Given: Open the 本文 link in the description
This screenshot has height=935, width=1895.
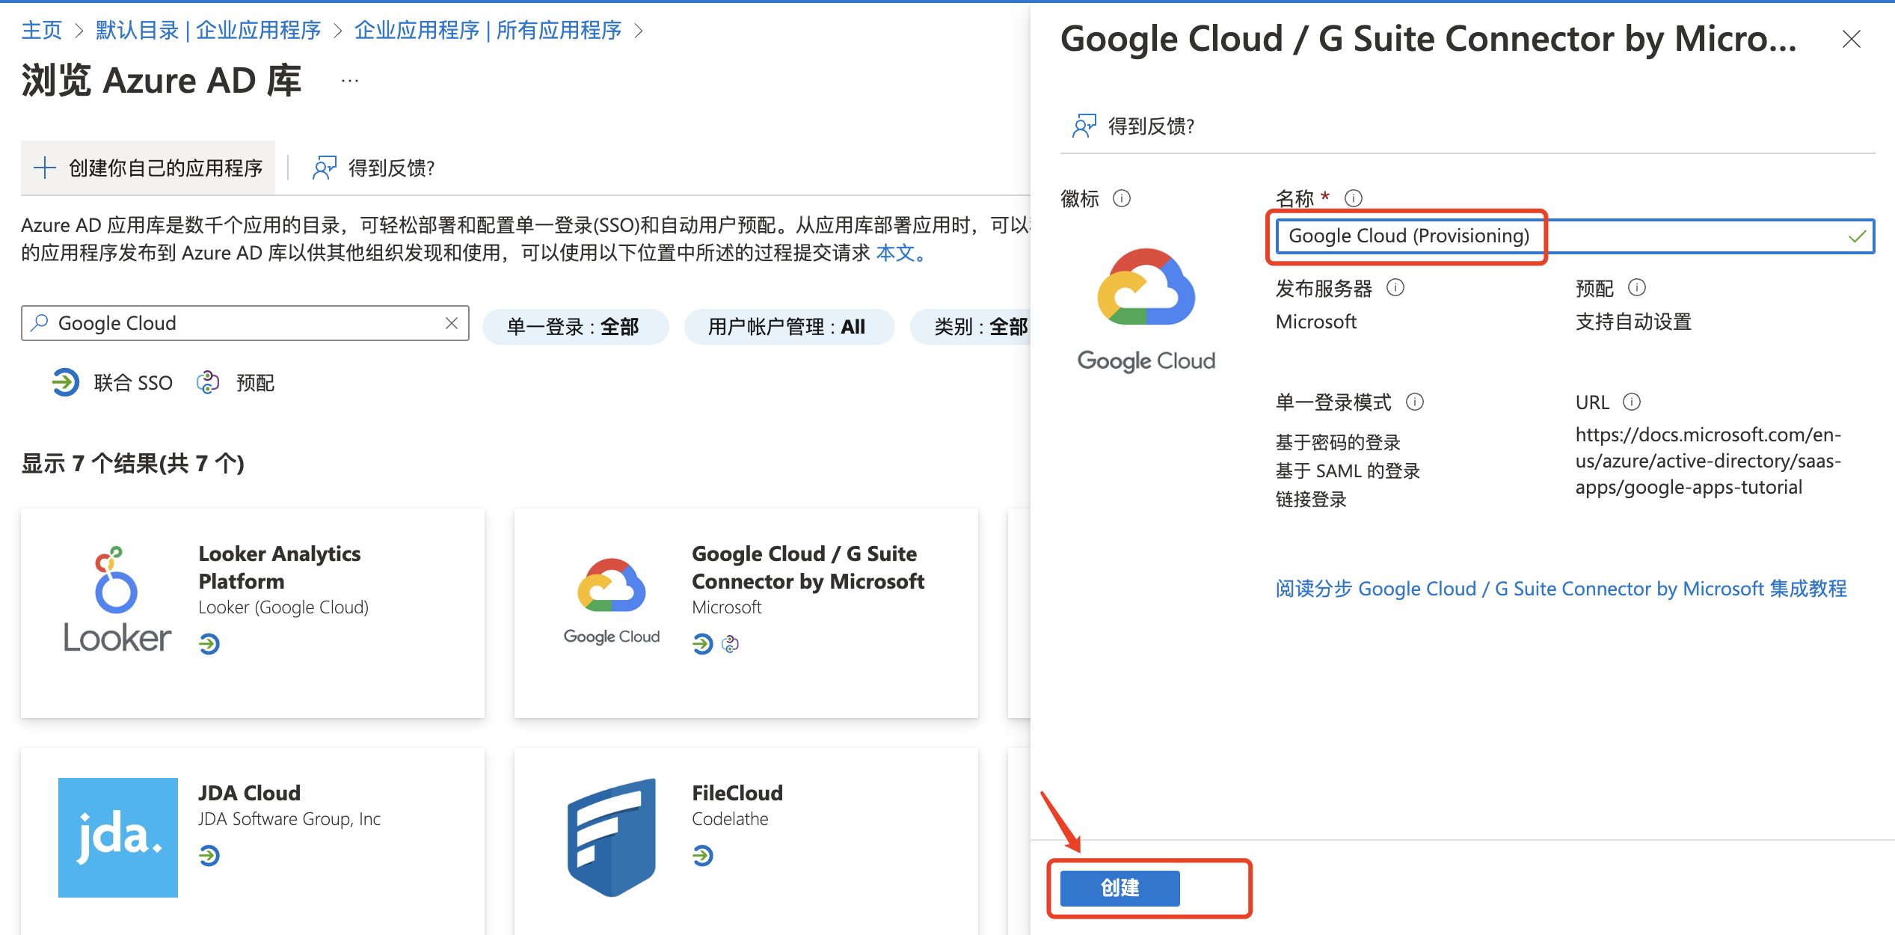Looking at the screenshot, I should pyautogui.click(x=896, y=253).
